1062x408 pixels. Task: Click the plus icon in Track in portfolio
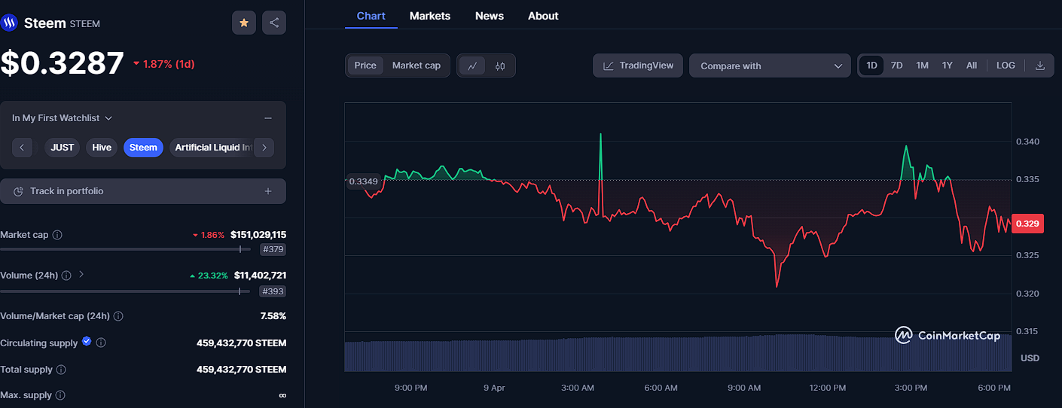268,191
